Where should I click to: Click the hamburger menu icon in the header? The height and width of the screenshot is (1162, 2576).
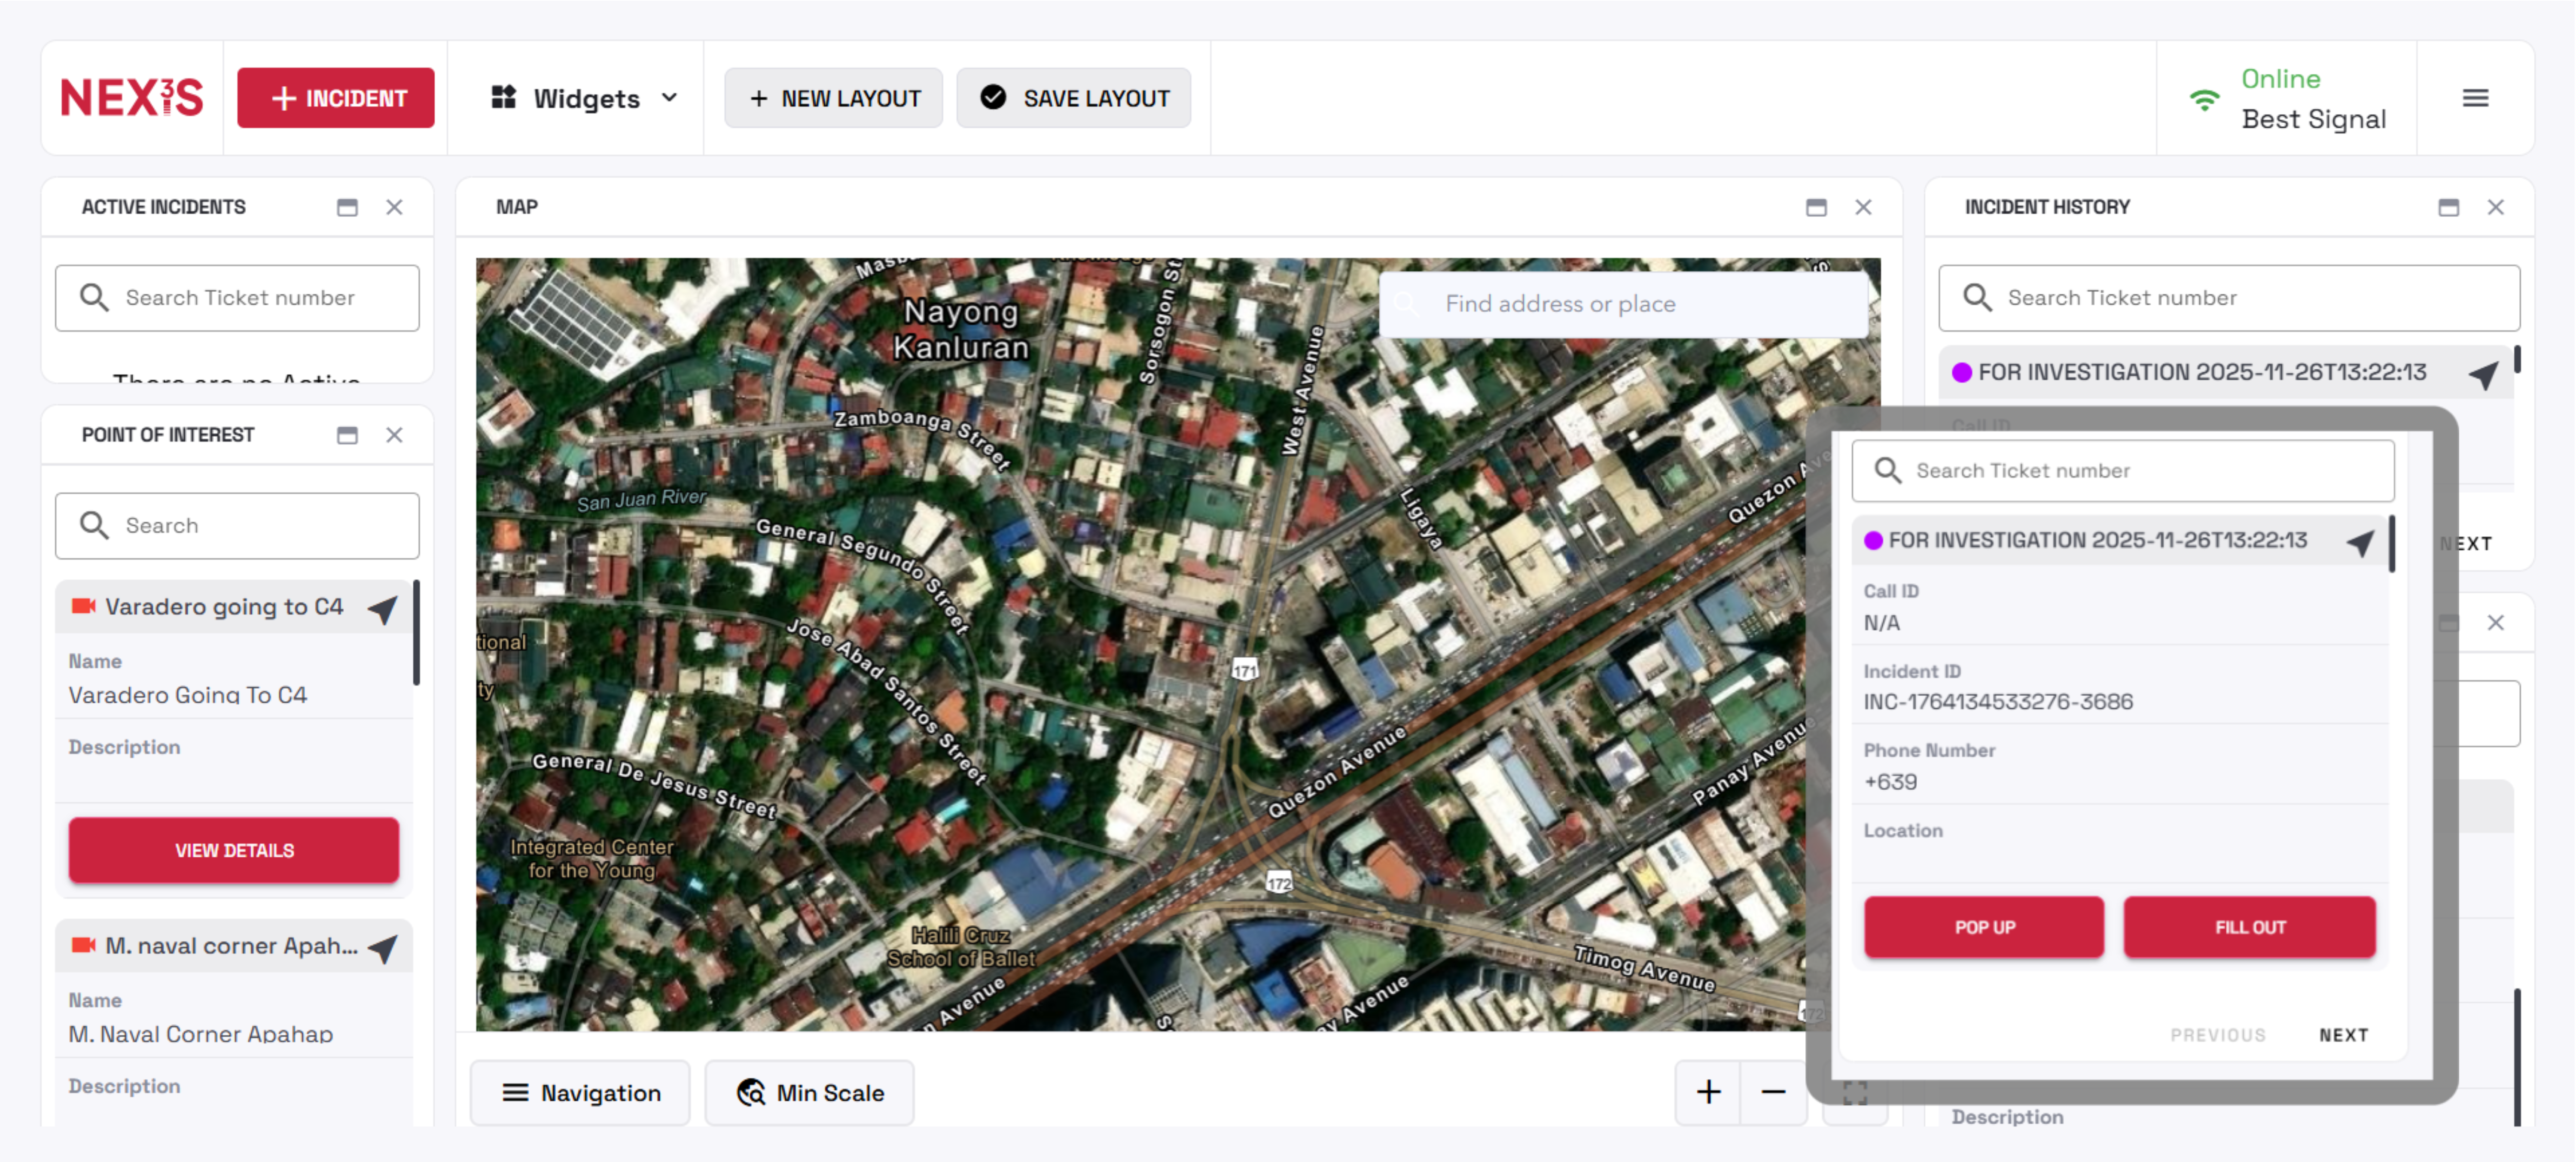point(2475,98)
